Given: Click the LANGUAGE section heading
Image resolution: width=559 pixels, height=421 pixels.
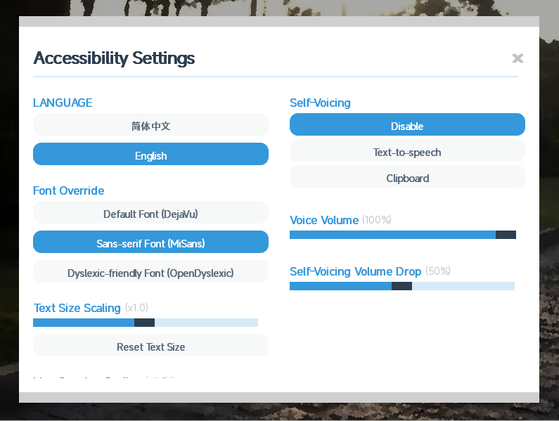Looking at the screenshot, I should (63, 103).
